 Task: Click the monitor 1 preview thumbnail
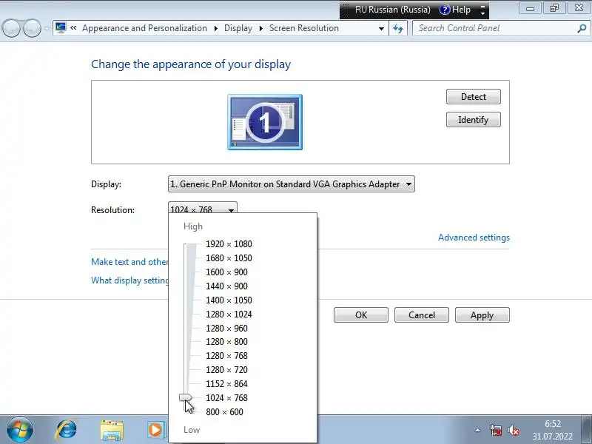coord(265,122)
